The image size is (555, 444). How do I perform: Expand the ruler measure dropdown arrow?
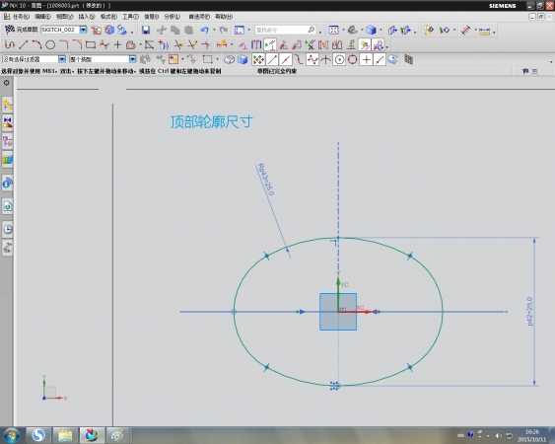coord(494,32)
